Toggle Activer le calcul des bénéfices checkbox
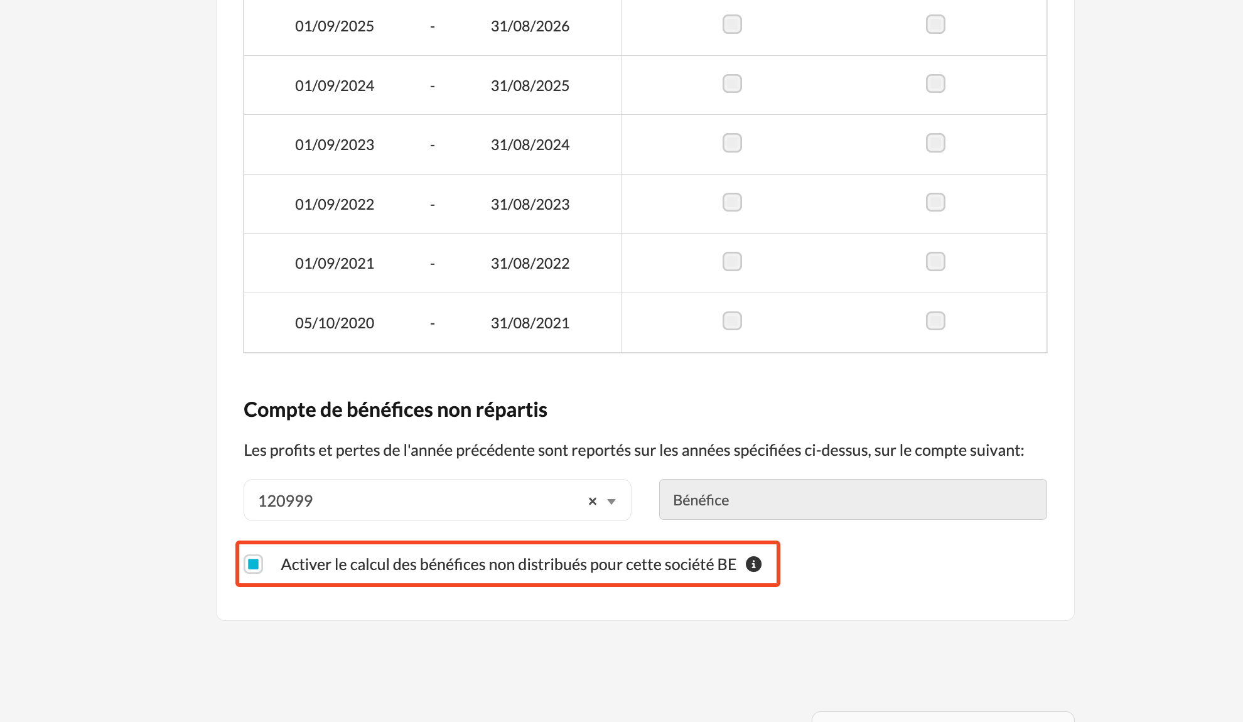1243x722 pixels. click(x=254, y=564)
